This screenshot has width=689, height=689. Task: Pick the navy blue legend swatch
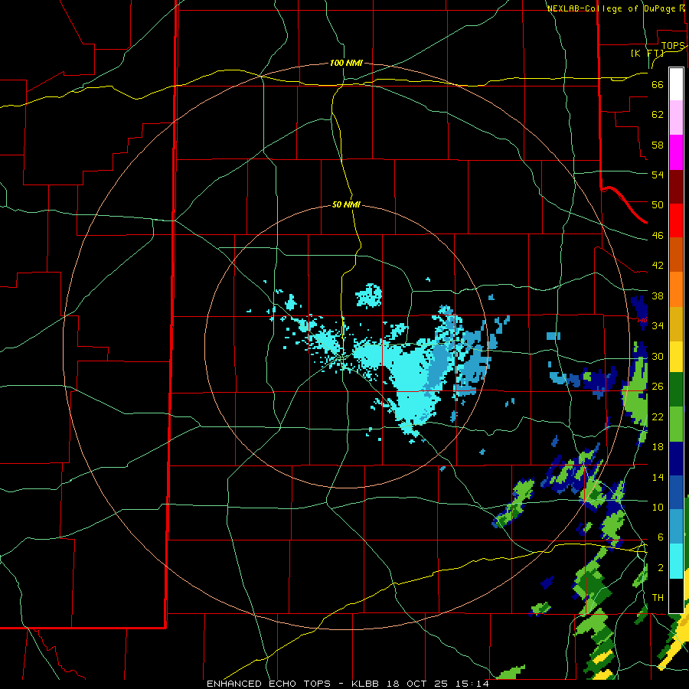676,459
